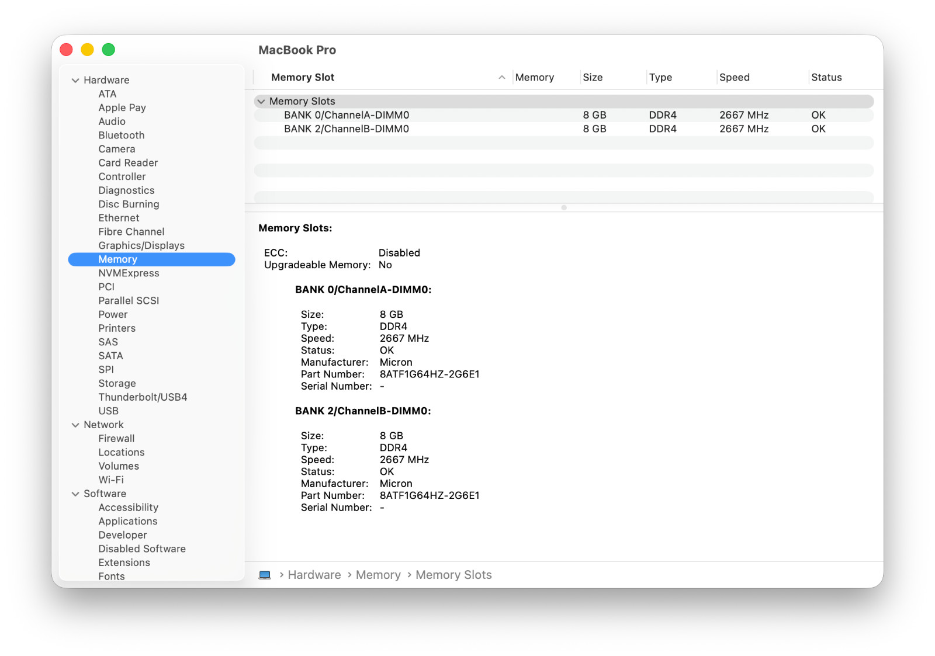Collapse the Hardware section in sidebar
Image resolution: width=935 pixels, height=656 pixels.
pos(75,80)
